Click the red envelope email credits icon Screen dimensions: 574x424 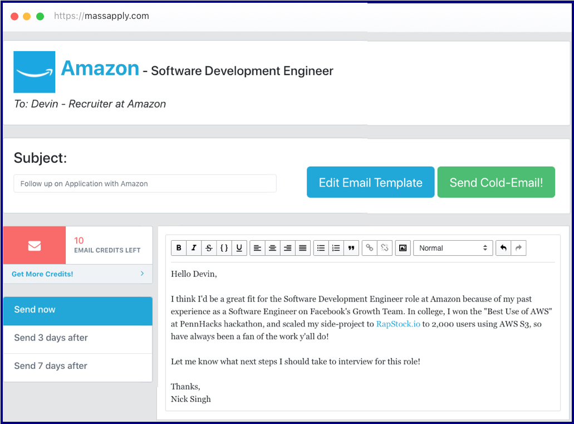[x=35, y=245]
